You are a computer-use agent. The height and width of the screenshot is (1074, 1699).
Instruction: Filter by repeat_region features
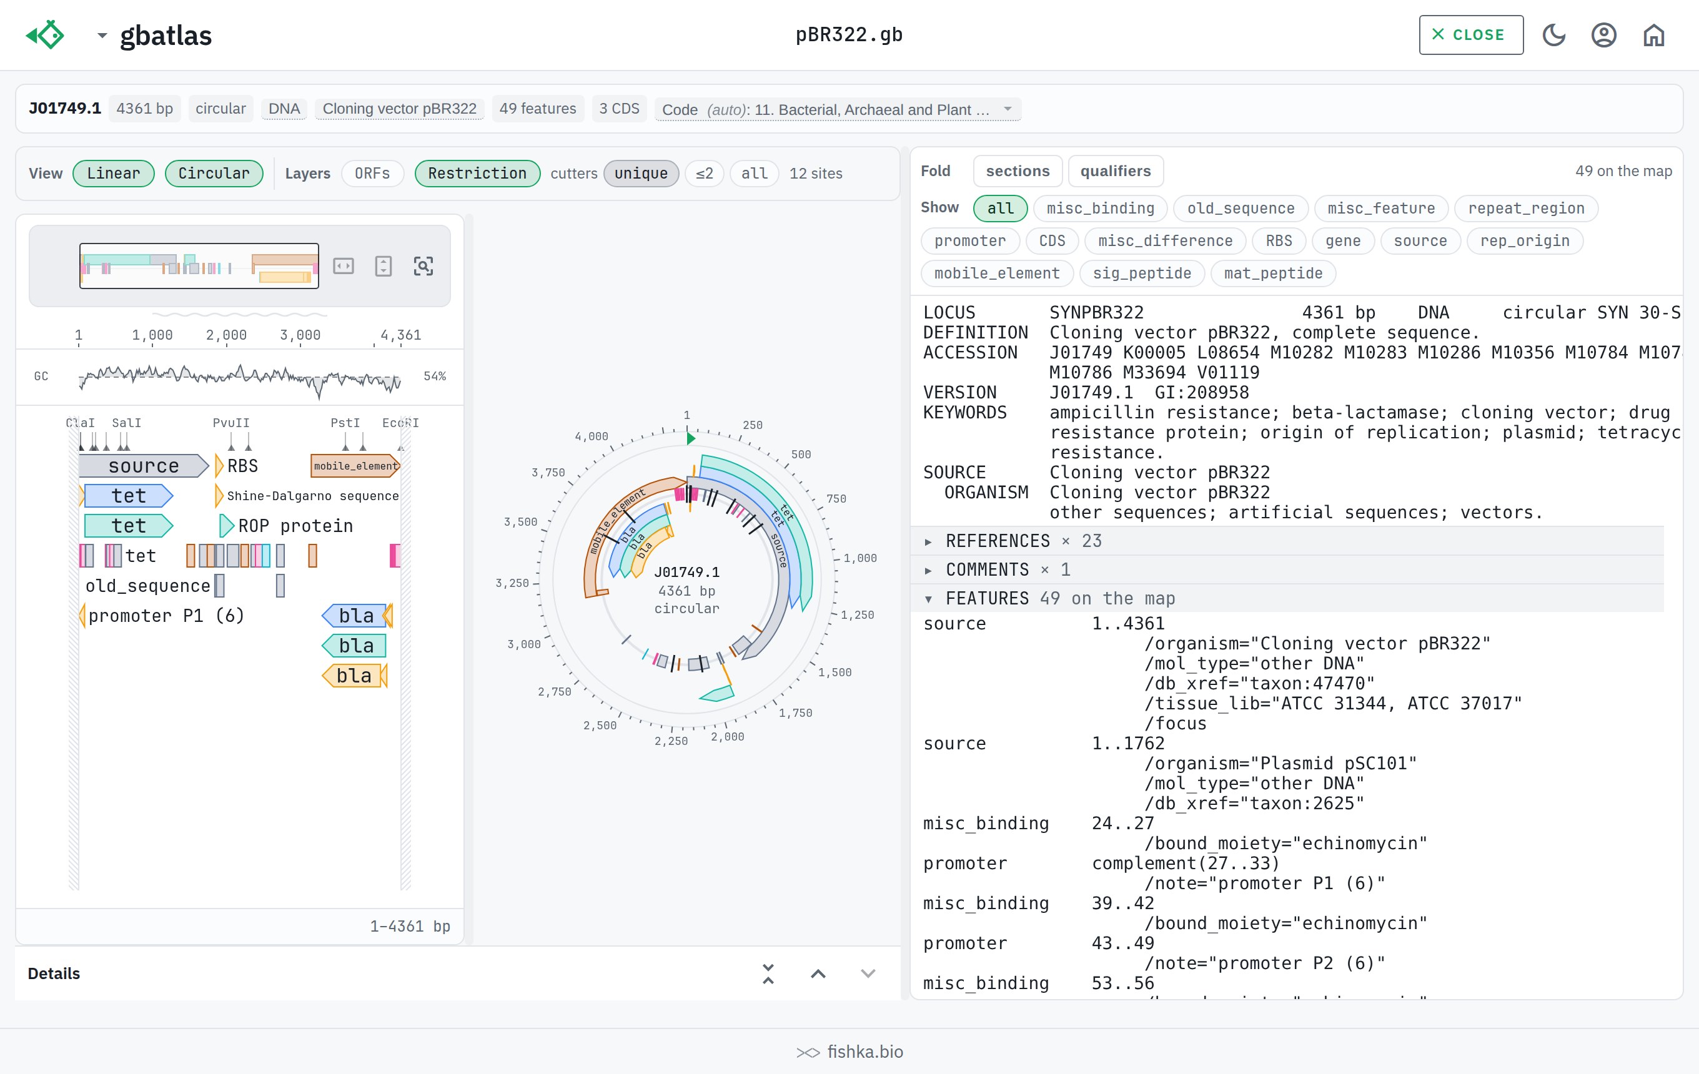[x=1526, y=208]
